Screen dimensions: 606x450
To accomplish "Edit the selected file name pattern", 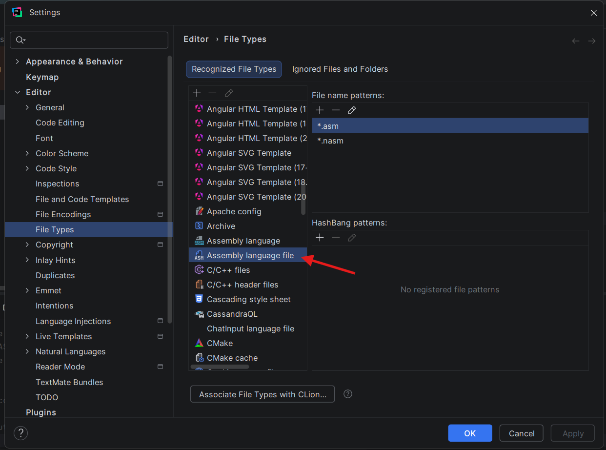I will [x=352, y=110].
